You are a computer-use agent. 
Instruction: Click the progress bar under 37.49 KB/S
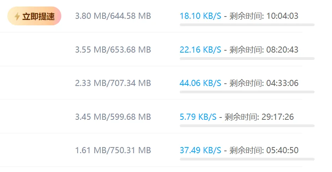pyautogui.click(x=247, y=159)
